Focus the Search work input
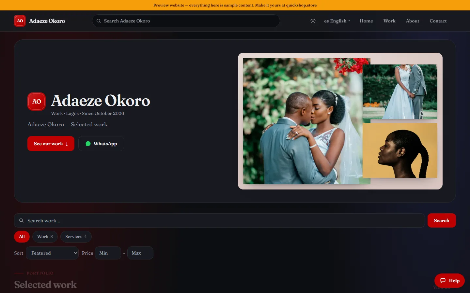 tap(219, 220)
